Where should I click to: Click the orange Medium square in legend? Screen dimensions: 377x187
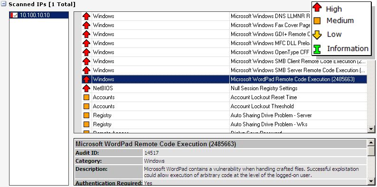click(317, 21)
